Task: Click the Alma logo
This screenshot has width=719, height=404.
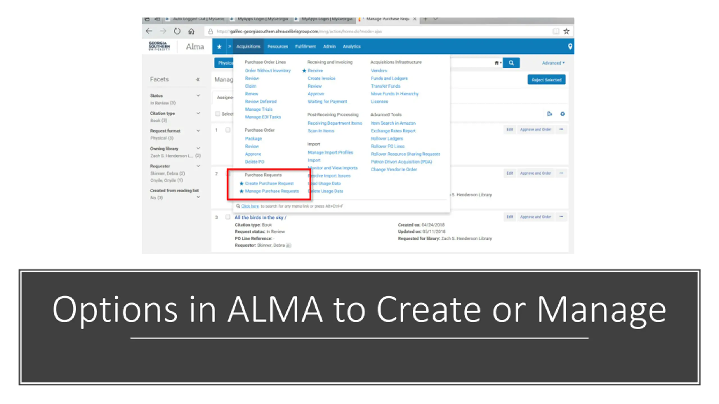Action: [x=195, y=47]
